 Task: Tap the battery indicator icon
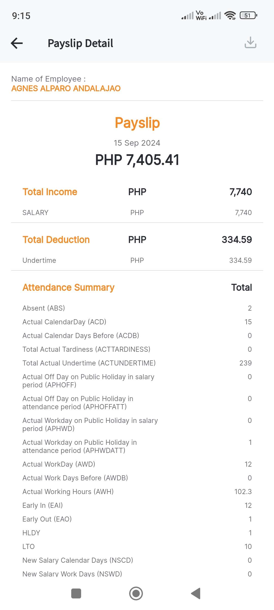[248, 16]
